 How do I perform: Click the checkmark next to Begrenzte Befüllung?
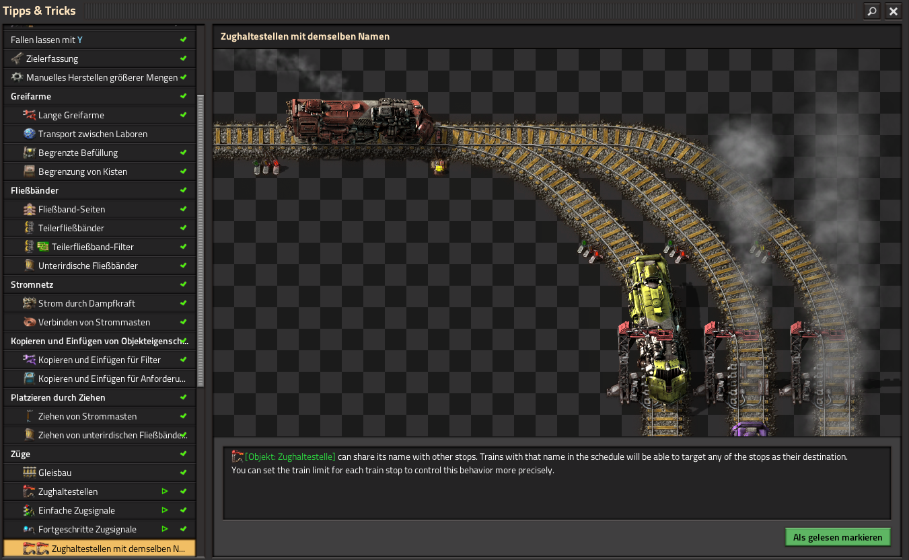point(183,153)
